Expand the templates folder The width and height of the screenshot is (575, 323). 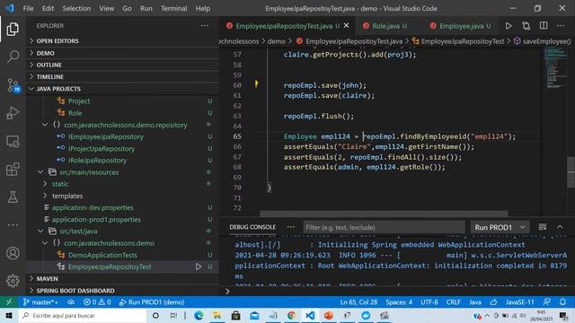pos(45,196)
